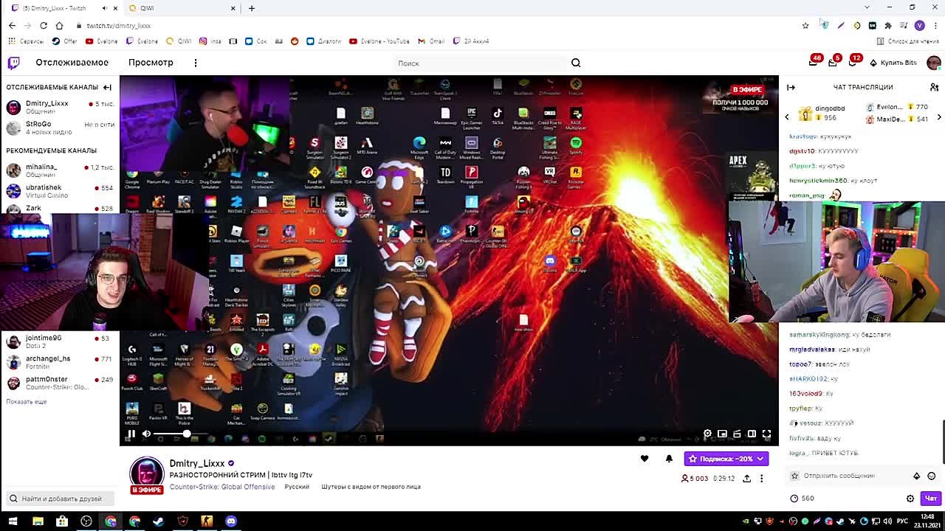Image resolution: width=945 pixels, height=531 pixels.
Task: Open Bits icon in chat input
Action: tap(917, 476)
